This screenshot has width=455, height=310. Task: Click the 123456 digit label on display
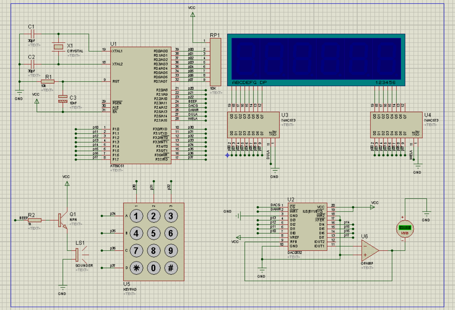click(386, 83)
